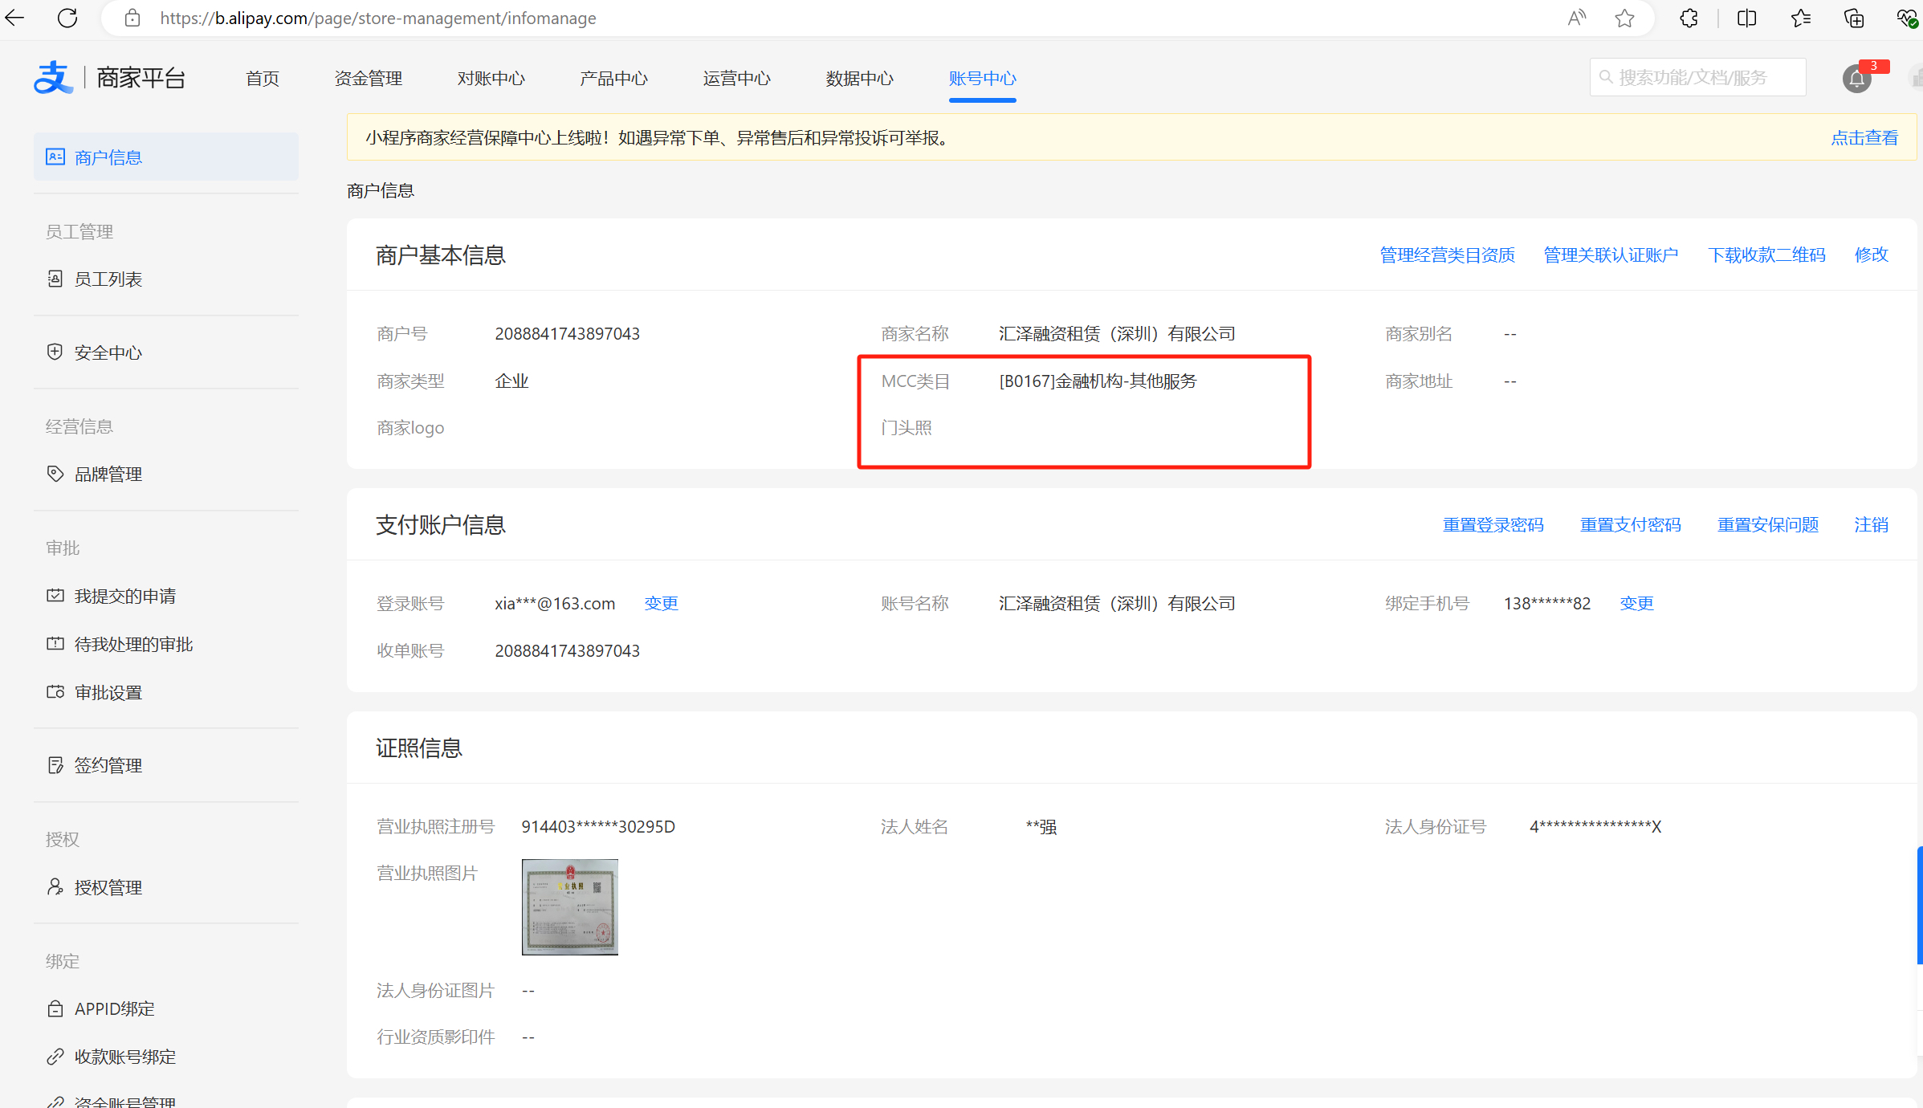This screenshot has height=1108, width=1923.
Task: Click 点击查看 in yellow banner
Action: [1864, 137]
